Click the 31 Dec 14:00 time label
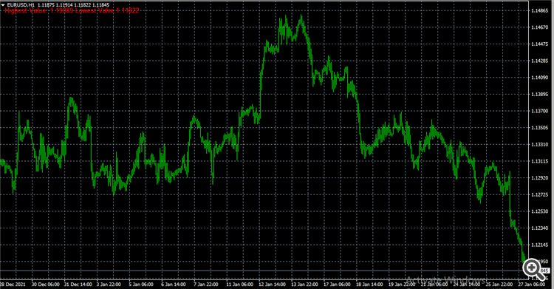Image resolution: width=554 pixels, height=289 pixels. [x=78, y=285]
